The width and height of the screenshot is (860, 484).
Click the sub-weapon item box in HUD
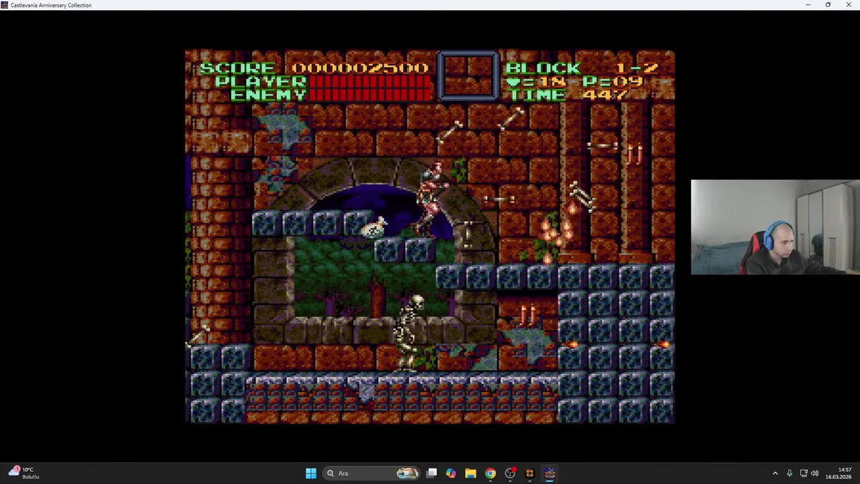(x=468, y=75)
